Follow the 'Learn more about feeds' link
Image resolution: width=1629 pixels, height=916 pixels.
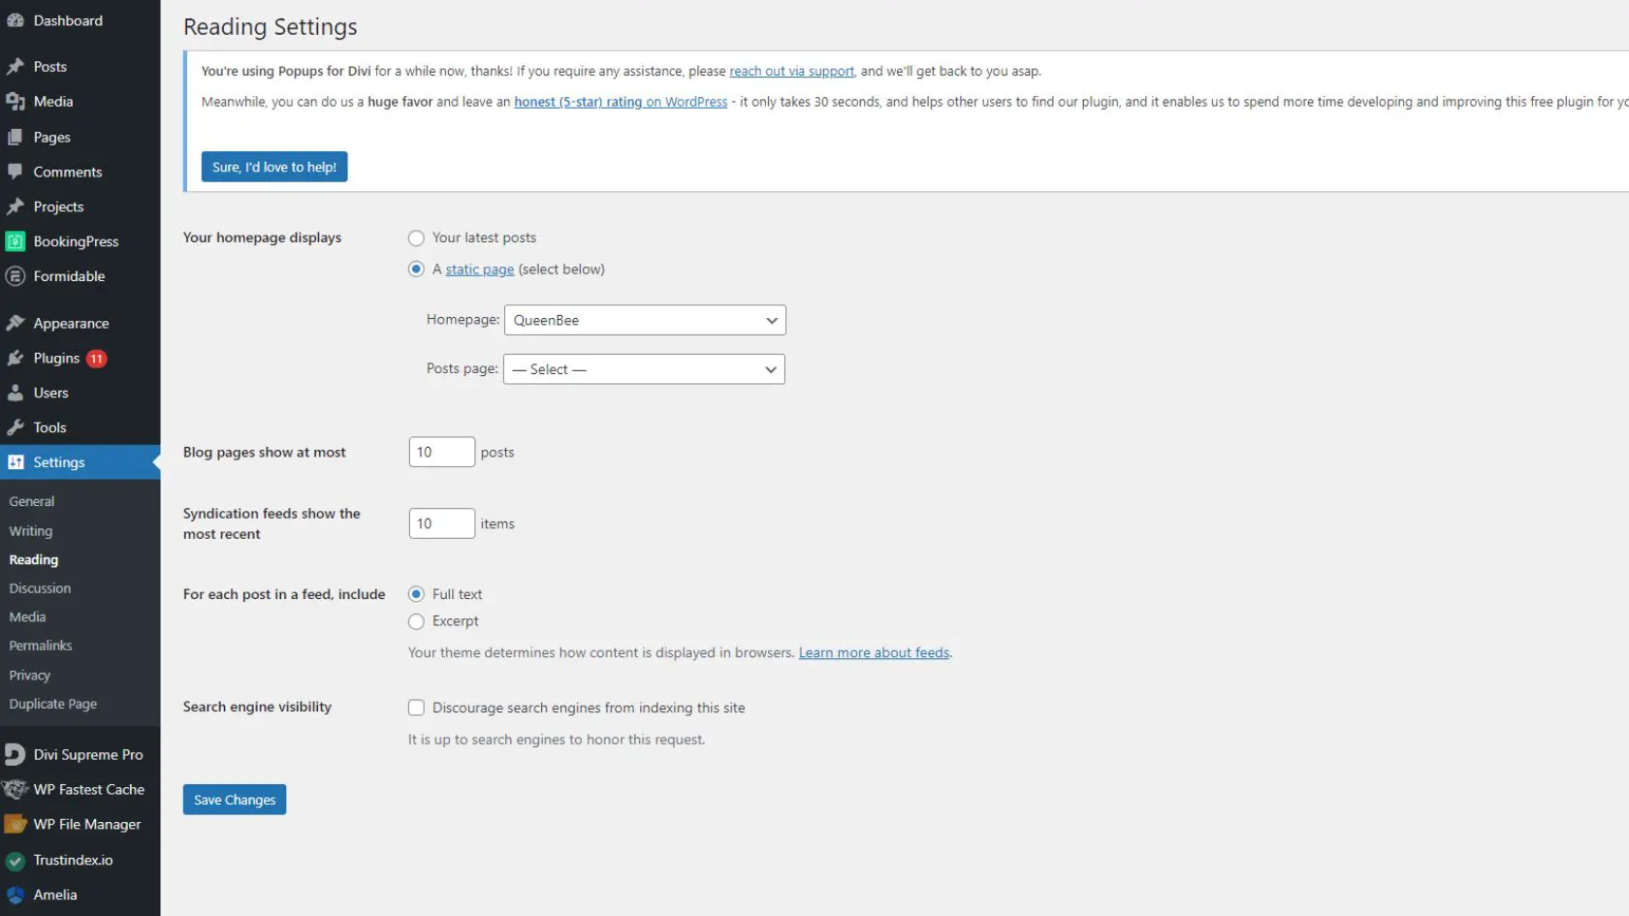pos(873,653)
